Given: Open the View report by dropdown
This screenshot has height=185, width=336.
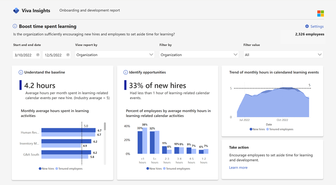Looking at the screenshot, I should click(115, 54).
